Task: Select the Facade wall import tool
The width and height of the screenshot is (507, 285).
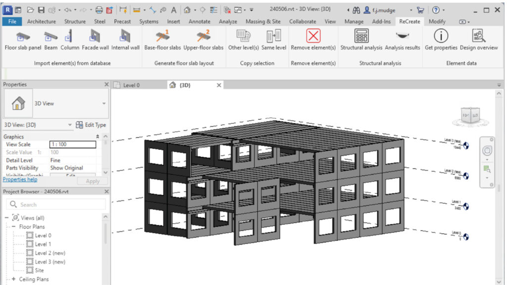Action: point(95,37)
